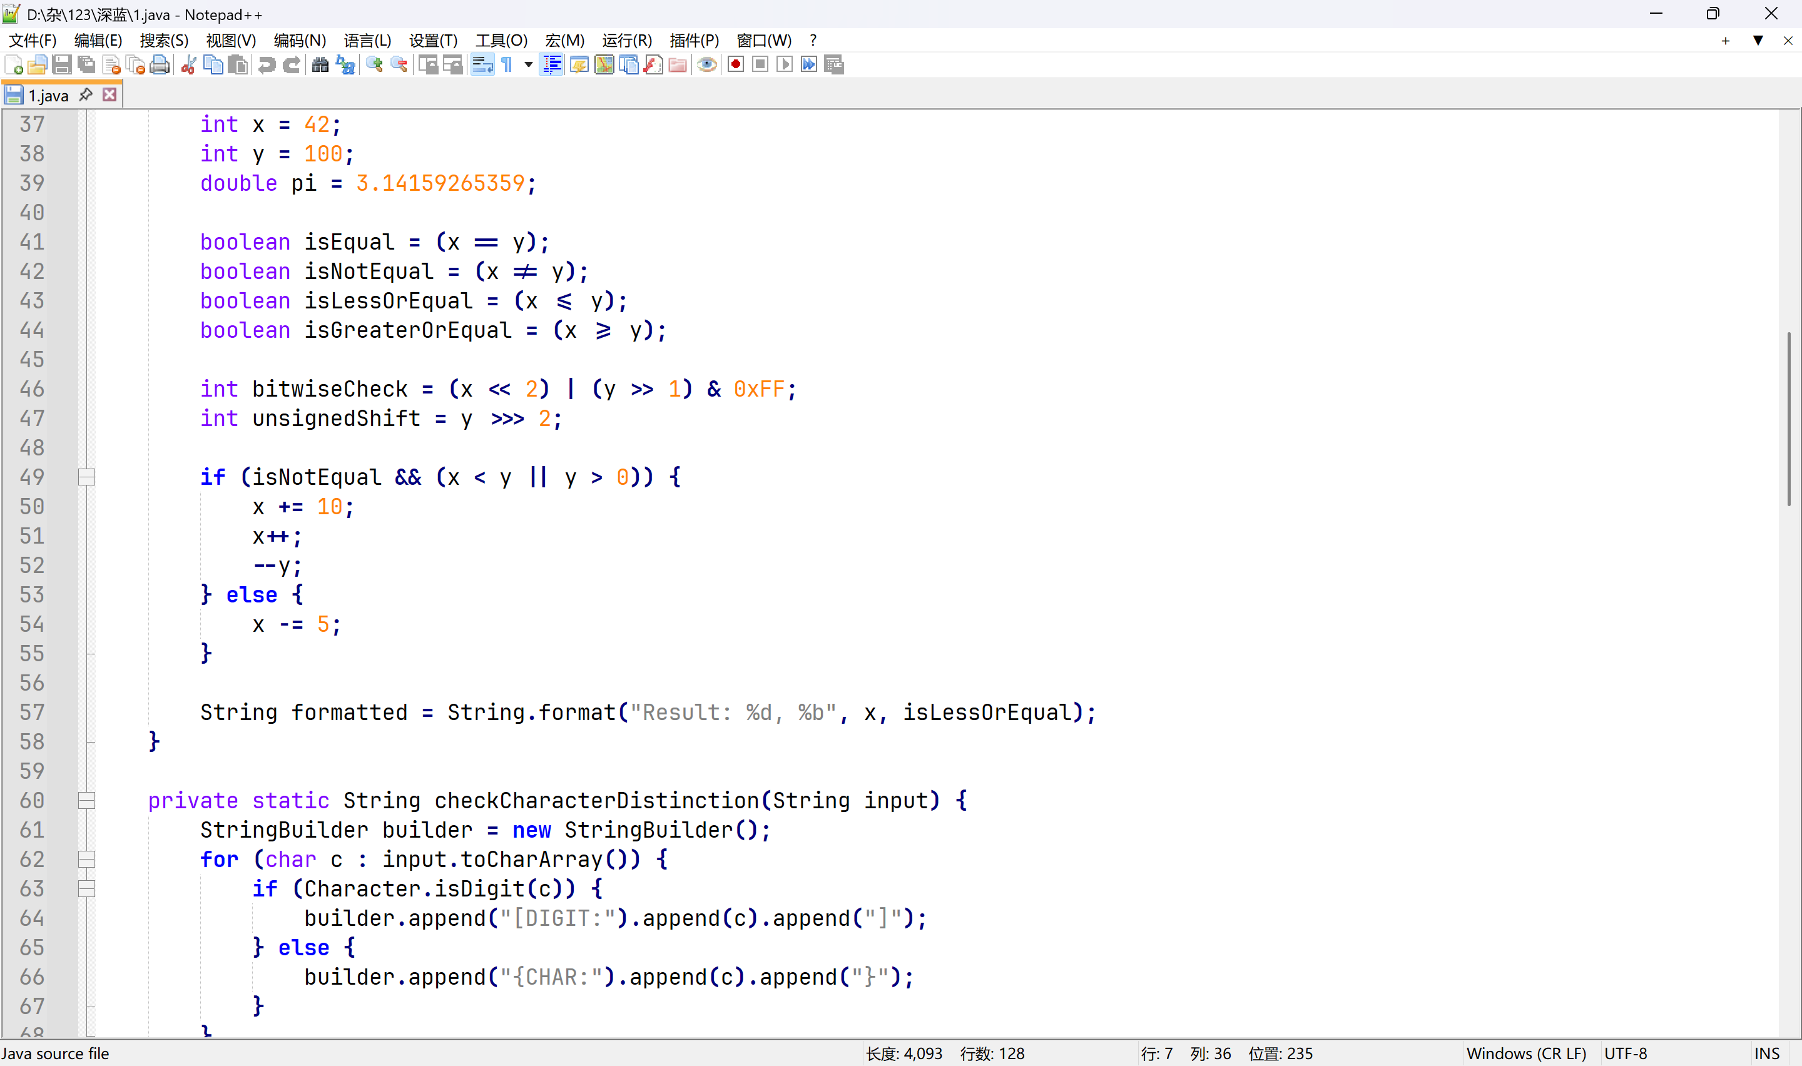Open the dropdown arrow beside pilcrow icon
The height and width of the screenshot is (1066, 1802).
point(529,65)
